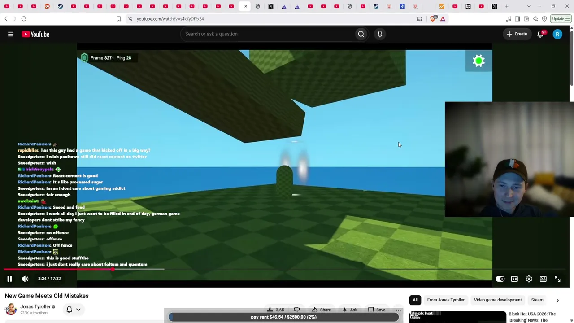Enter fullscreen video mode
The height and width of the screenshot is (323, 574).
point(557,279)
